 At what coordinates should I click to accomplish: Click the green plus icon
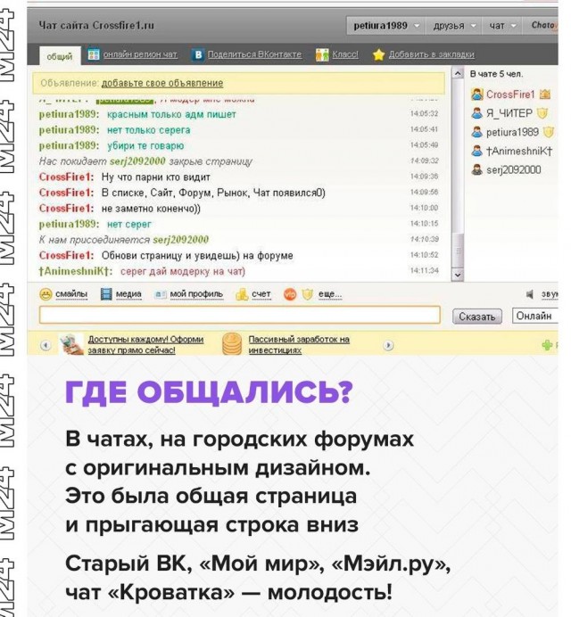[547, 345]
